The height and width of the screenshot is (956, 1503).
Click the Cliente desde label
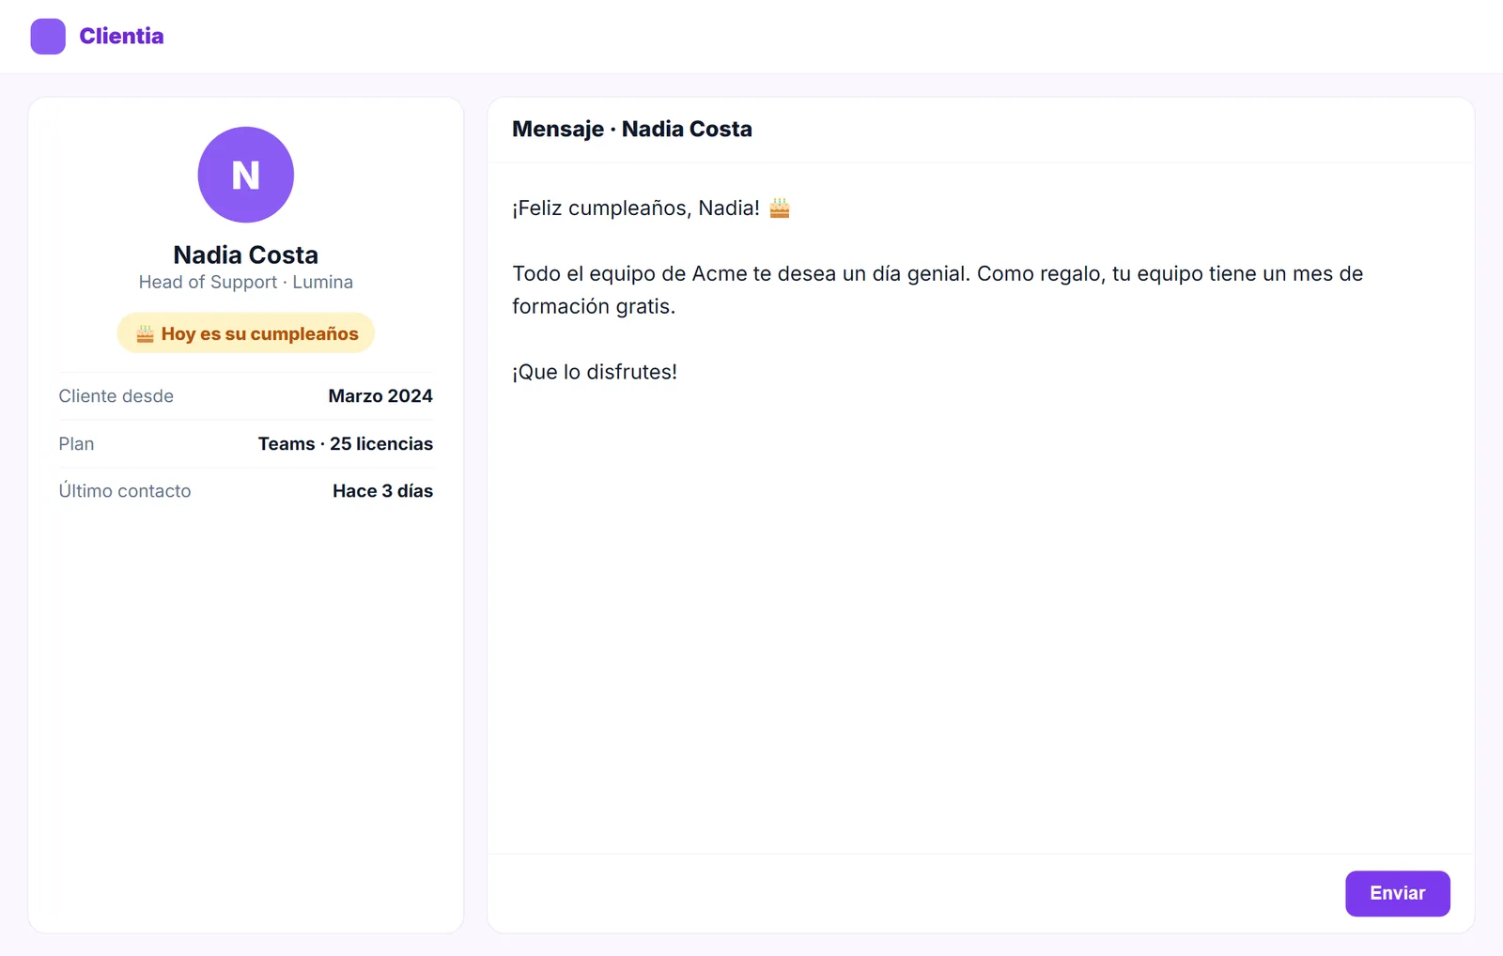point(116,396)
